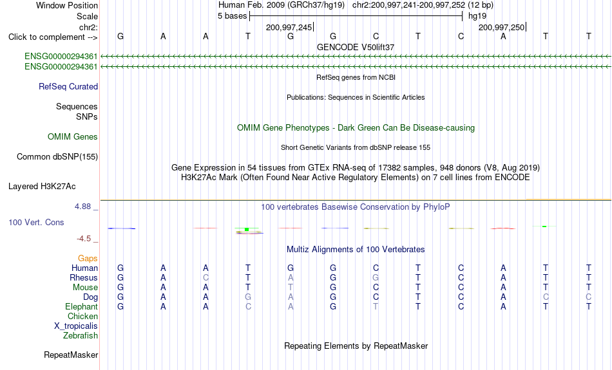Click the '4.88' PhyloP upper scale value

pyautogui.click(x=82, y=207)
